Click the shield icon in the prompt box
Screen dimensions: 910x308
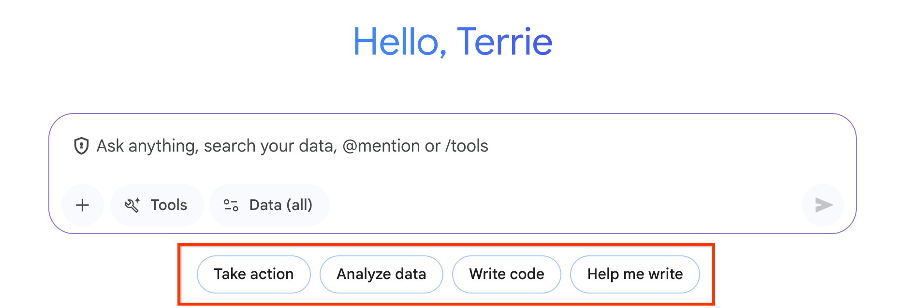point(81,146)
